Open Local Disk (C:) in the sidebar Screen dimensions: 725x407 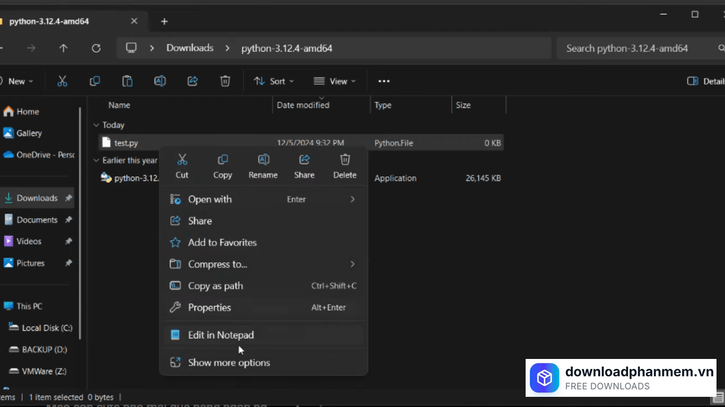pyautogui.click(x=41, y=328)
